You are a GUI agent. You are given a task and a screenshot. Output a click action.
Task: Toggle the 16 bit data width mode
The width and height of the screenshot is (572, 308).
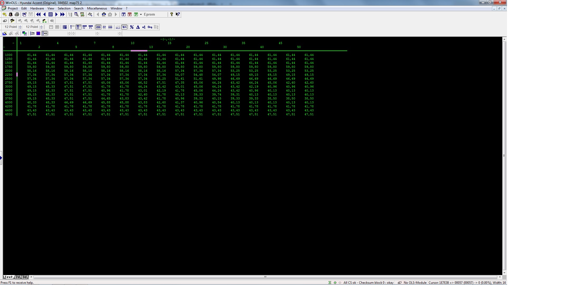pyautogui.click(x=78, y=27)
